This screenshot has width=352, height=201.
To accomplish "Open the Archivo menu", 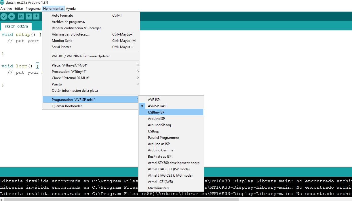I will pyautogui.click(x=6, y=9).
